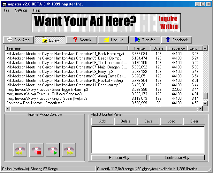The height and width of the screenshot is (173, 213).
Task: Select the 10_Revibal Meeting track
Action: pyautogui.click(x=104, y=81)
